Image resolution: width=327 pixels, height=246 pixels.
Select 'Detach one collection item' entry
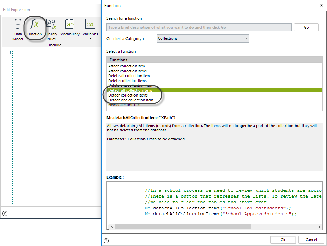click(x=131, y=100)
